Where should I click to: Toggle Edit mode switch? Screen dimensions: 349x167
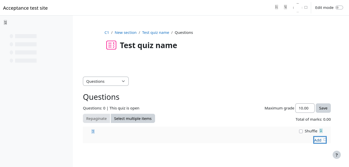click(x=339, y=8)
